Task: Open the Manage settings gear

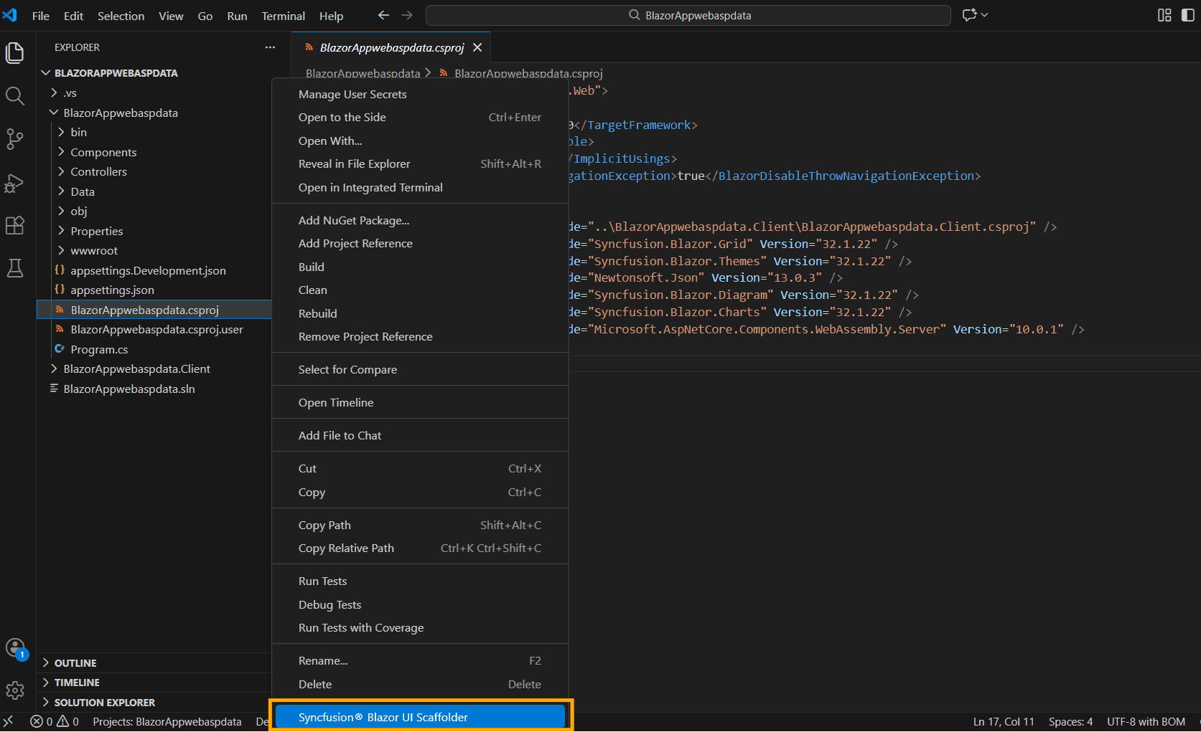Action: 14,690
